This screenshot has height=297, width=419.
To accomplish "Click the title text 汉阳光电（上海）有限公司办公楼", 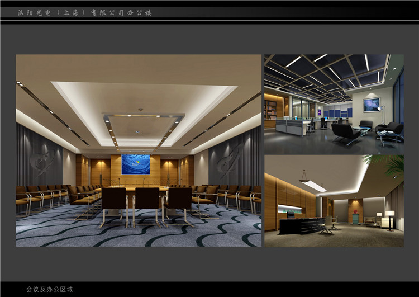I will (84, 12).
